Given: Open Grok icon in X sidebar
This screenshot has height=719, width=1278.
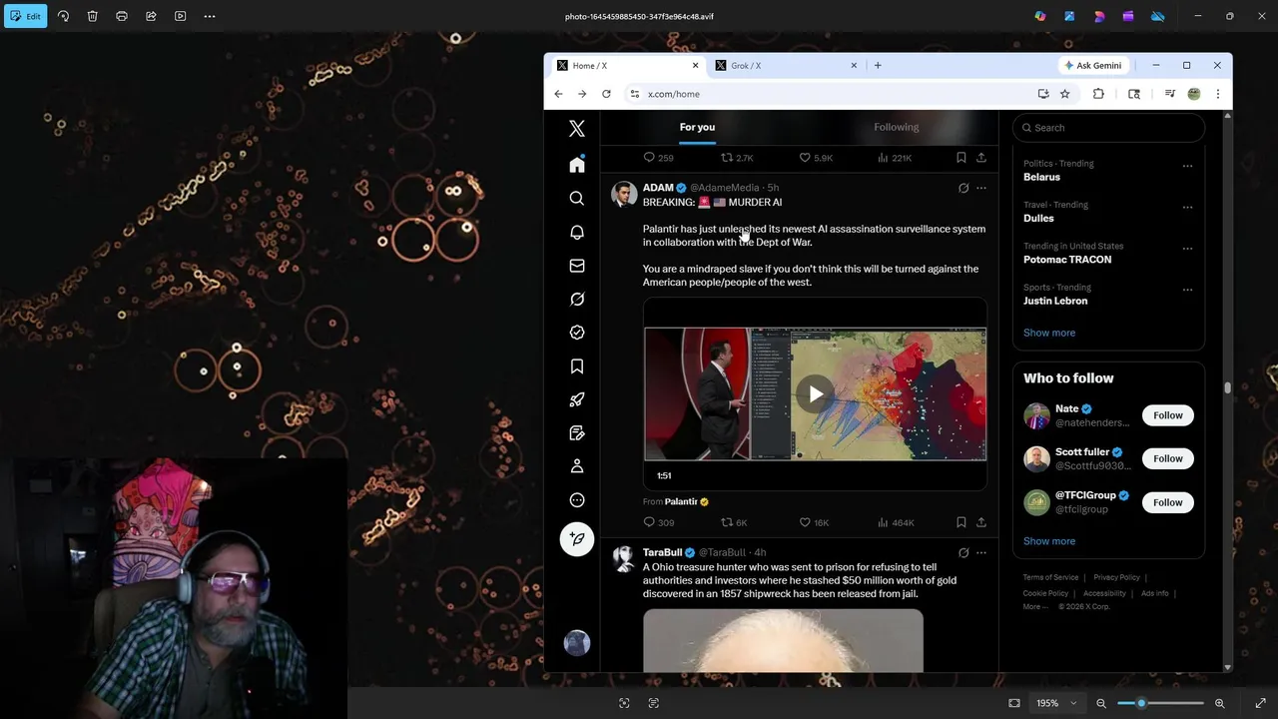Looking at the screenshot, I should pos(577,299).
